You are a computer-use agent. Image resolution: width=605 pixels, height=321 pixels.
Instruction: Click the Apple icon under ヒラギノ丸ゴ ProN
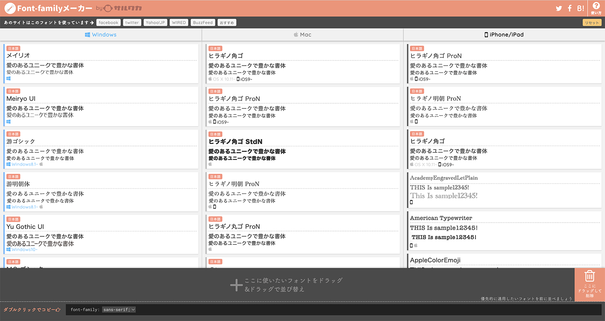[x=210, y=250]
